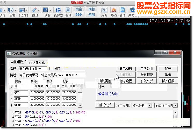Click the 资金 toolbar button
The height and width of the screenshot is (131, 194).
(x=79, y=9)
